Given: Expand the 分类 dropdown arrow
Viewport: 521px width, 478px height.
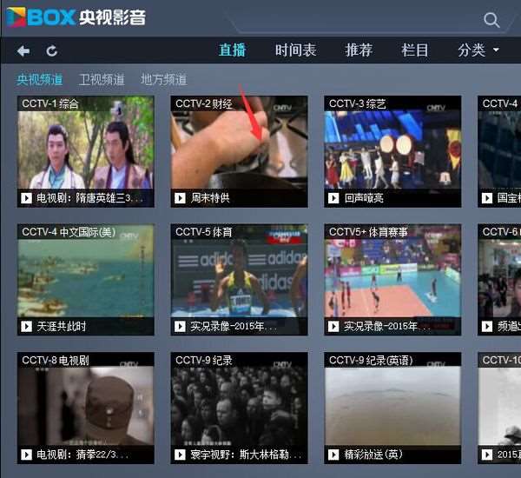Looking at the screenshot, I should tap(496, 50).
